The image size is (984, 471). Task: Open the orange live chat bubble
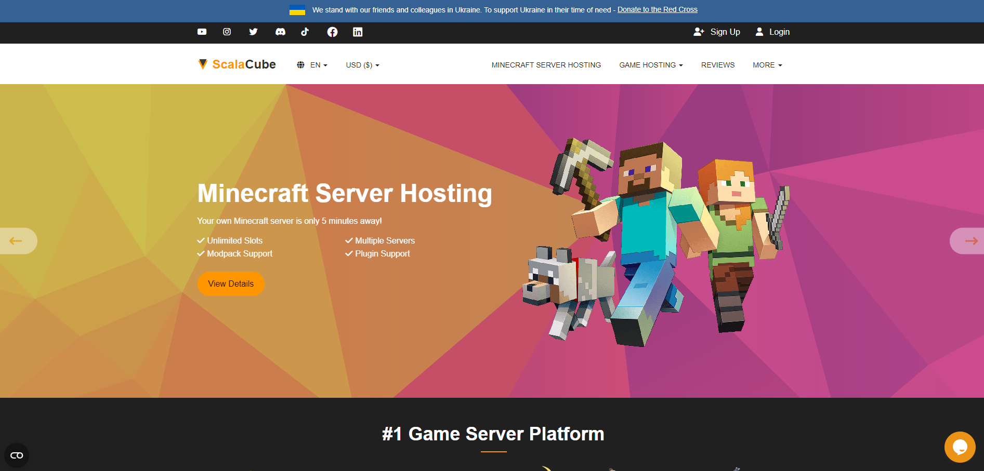960,447
